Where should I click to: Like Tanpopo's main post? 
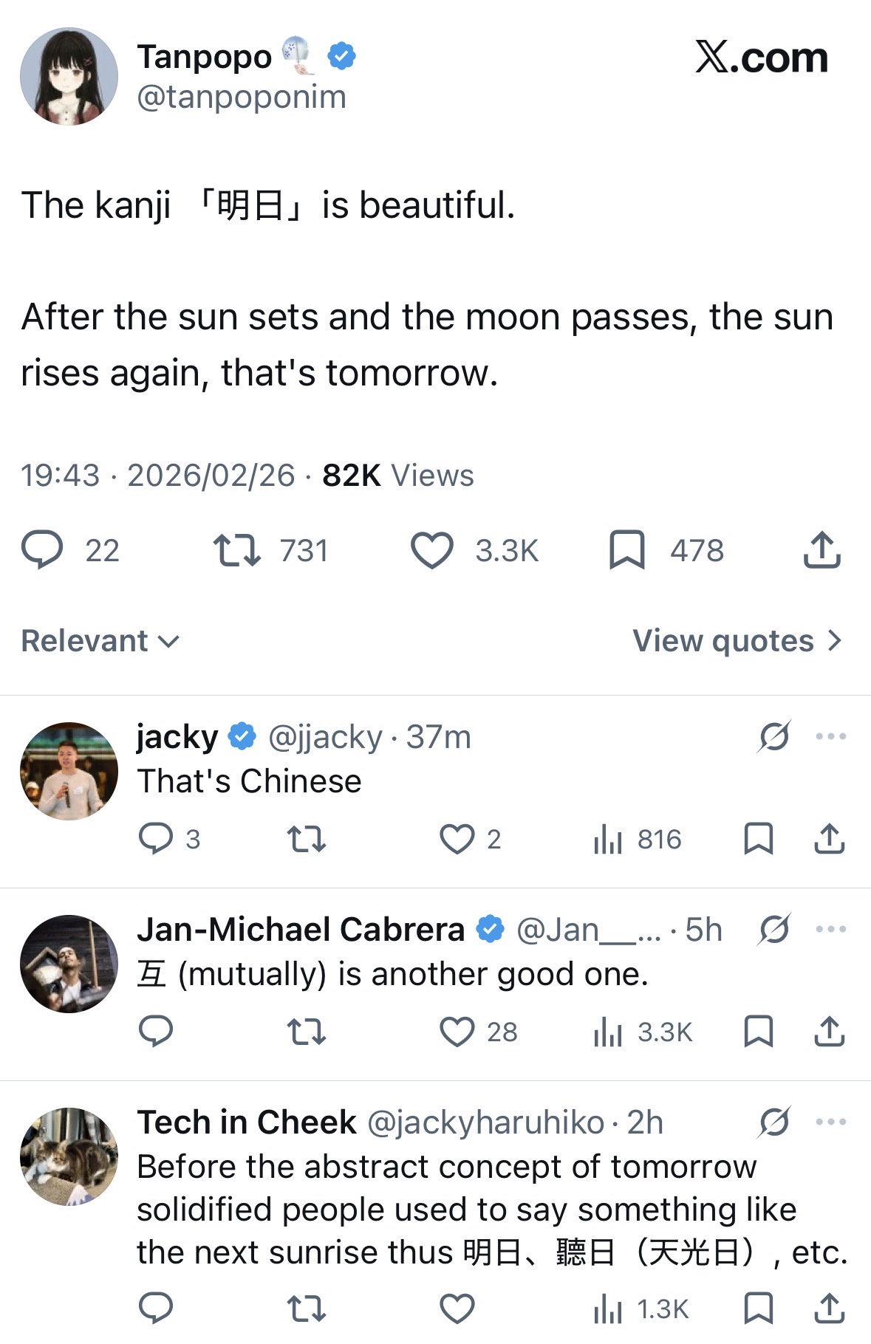[x=431, y=550]
